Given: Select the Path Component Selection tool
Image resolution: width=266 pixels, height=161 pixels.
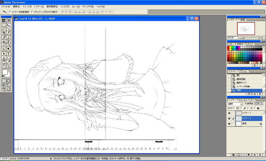Looking at the screenshot, I should 4,54.
